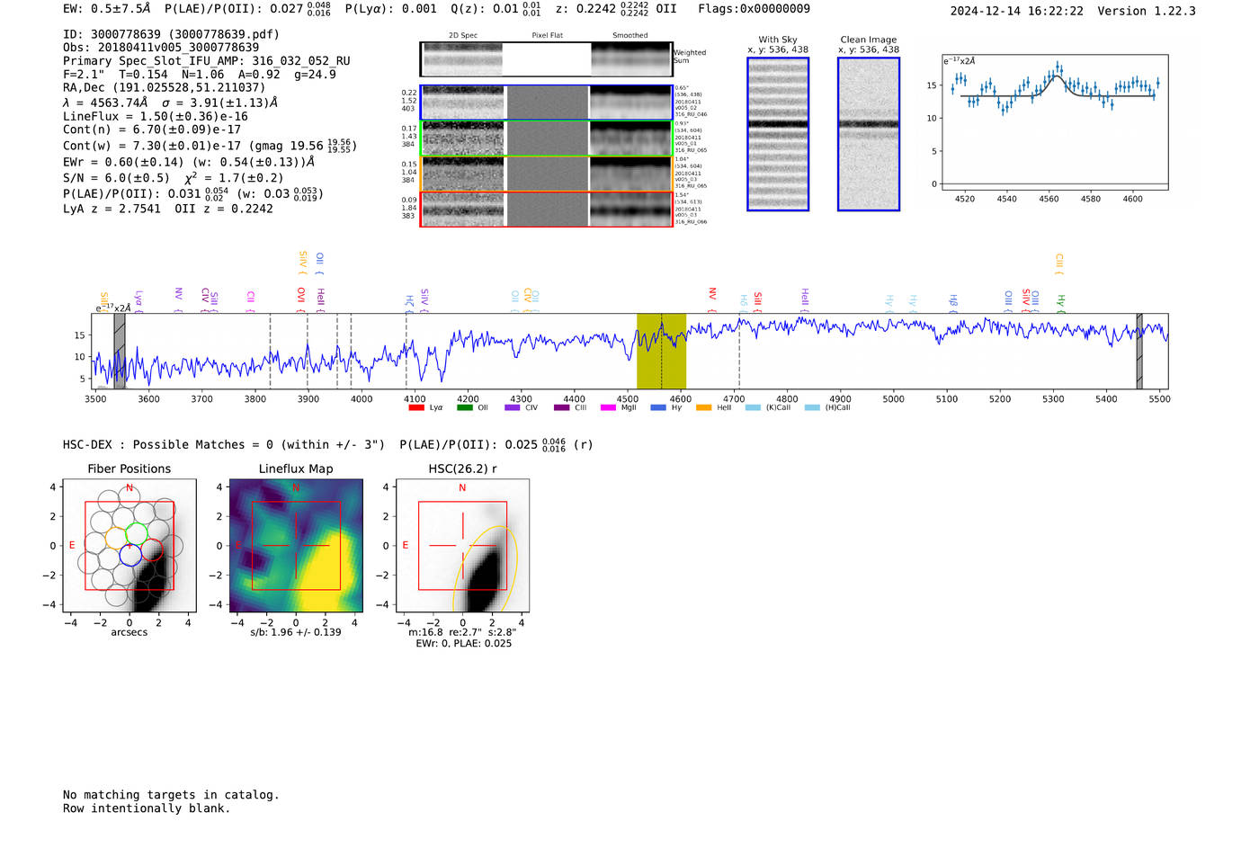Click the Primary Spec_Slot_IFU_AMP line

(207, 61)
